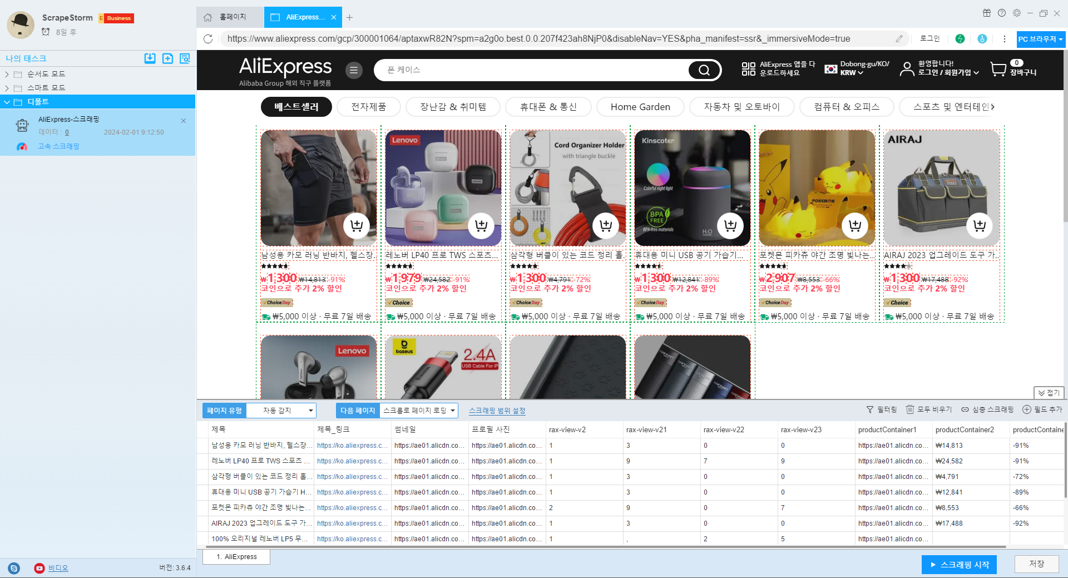The image size is (1068, 578).
Task: Open the 스크롤로 페이지 로딩 dropdown
Action: 419,411
